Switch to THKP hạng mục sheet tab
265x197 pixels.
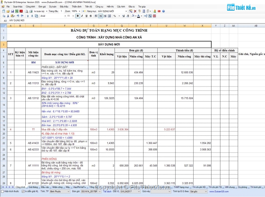pos(181,187)
